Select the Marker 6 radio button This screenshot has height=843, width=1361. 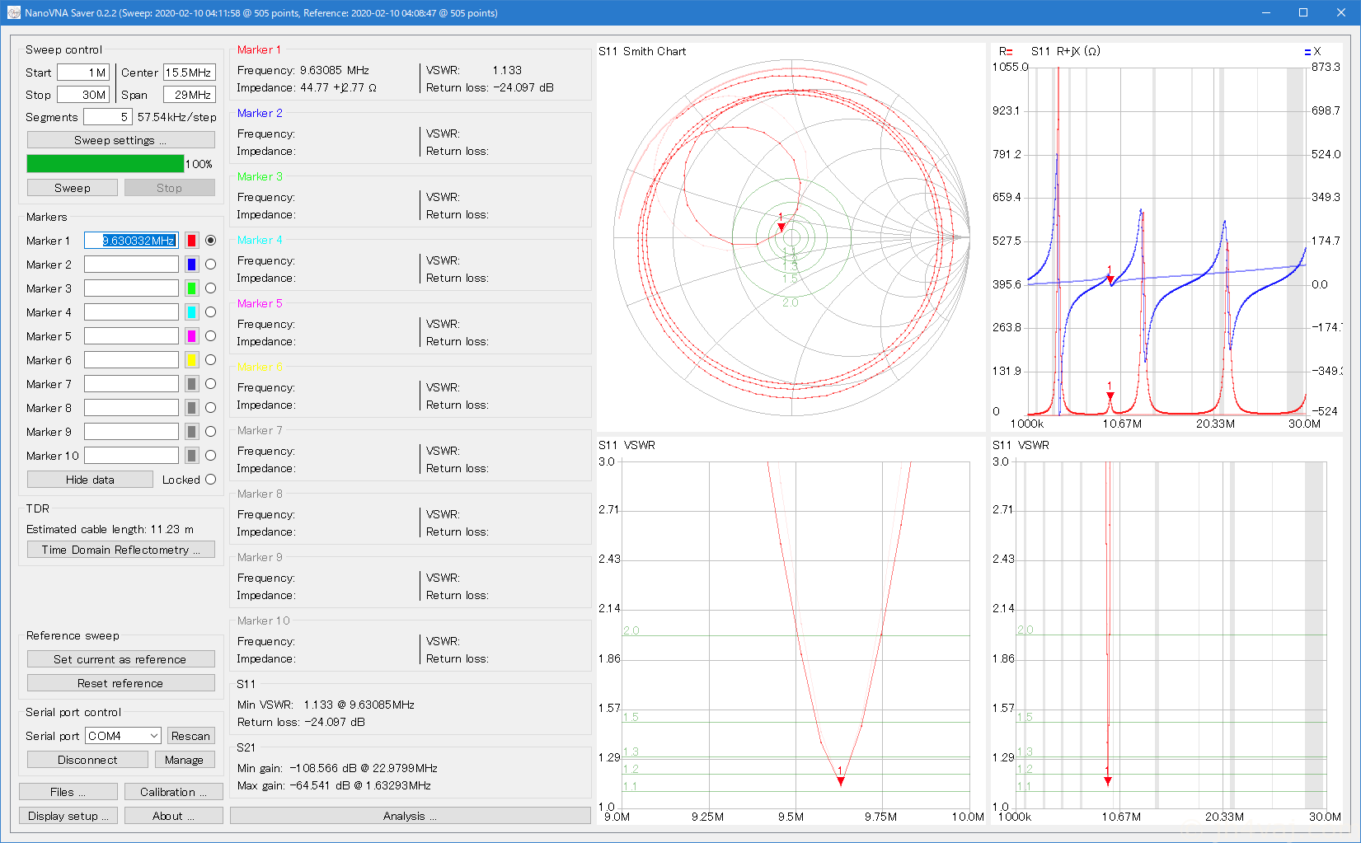point(210,360)
